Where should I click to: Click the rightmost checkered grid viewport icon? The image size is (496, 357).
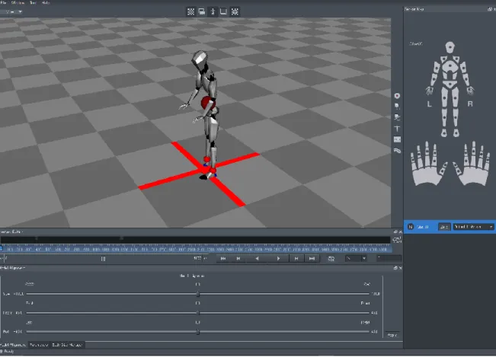(x=235, y=11)
